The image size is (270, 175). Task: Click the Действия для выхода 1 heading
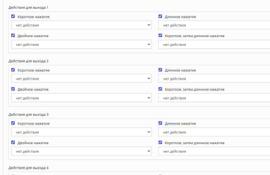[28, 8]
